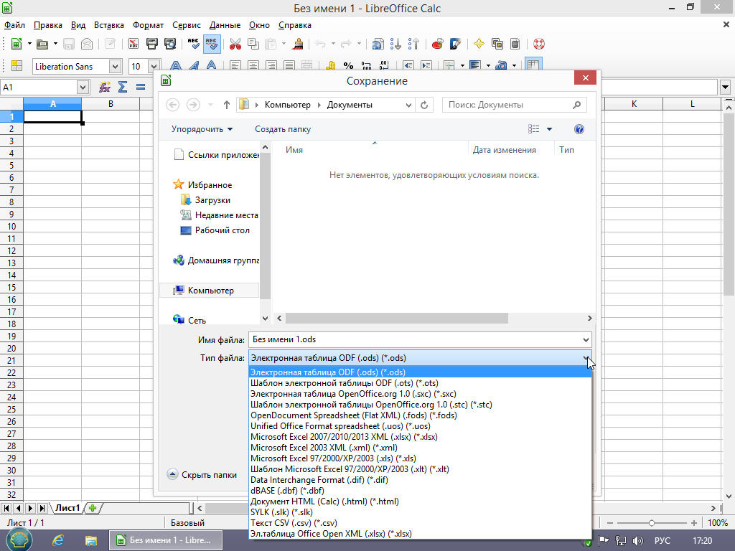Image resolution: width=735 pixels, height=551 pixels.
Task: Click the Лист1 sheet tab
Action: (x=67, y=508)
